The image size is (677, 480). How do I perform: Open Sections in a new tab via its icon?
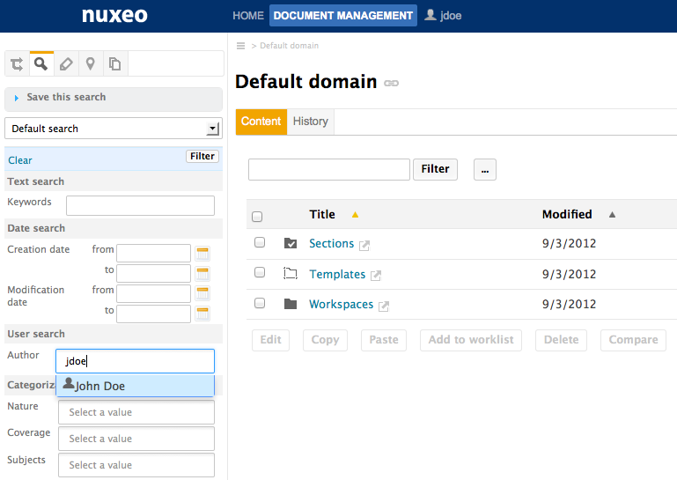click(364, 245)
